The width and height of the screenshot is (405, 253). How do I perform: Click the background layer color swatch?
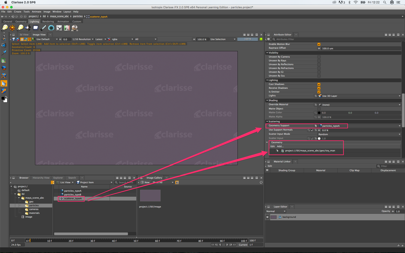pos(274,217)
